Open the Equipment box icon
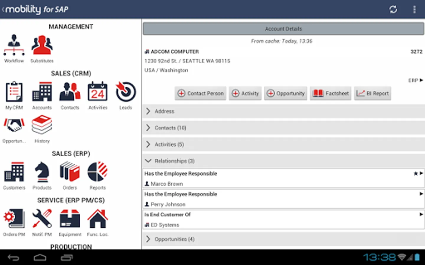 tap(70, 219)
